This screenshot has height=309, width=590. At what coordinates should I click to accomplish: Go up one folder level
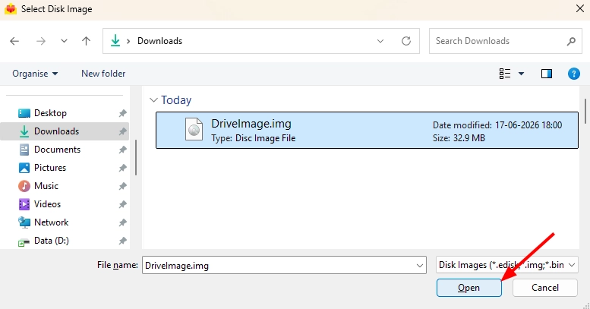86,41
